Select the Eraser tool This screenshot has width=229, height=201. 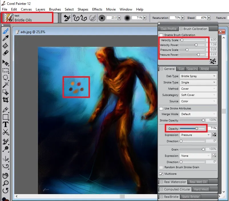pos(5,53)
